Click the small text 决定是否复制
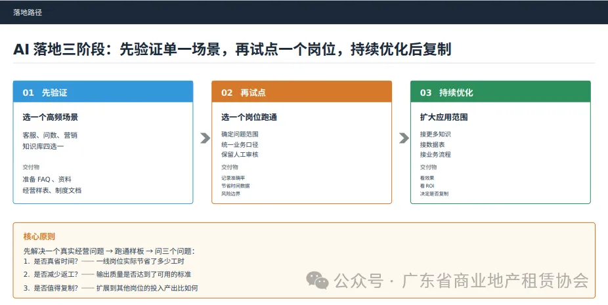This screenshot has width=608, height=305. coord(434,193)
